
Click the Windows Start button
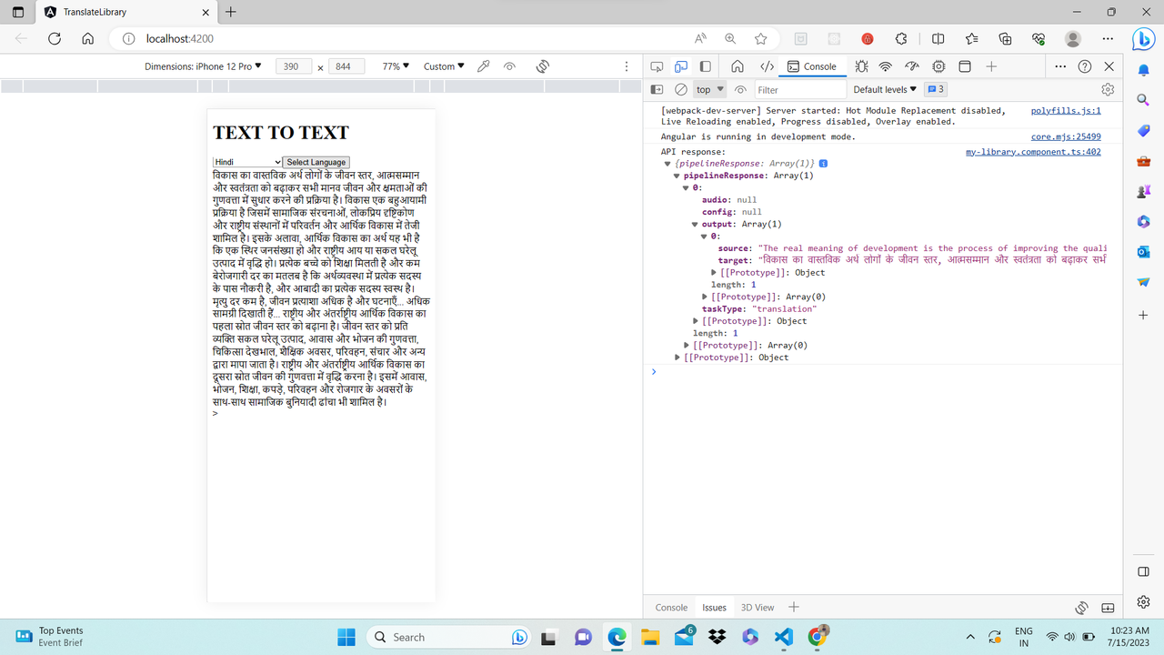[346, 637]
